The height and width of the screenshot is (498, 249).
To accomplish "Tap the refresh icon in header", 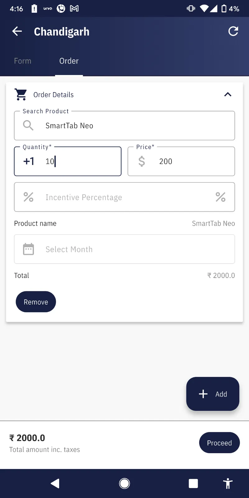I will pyautogui.click(x=233, y=31).
